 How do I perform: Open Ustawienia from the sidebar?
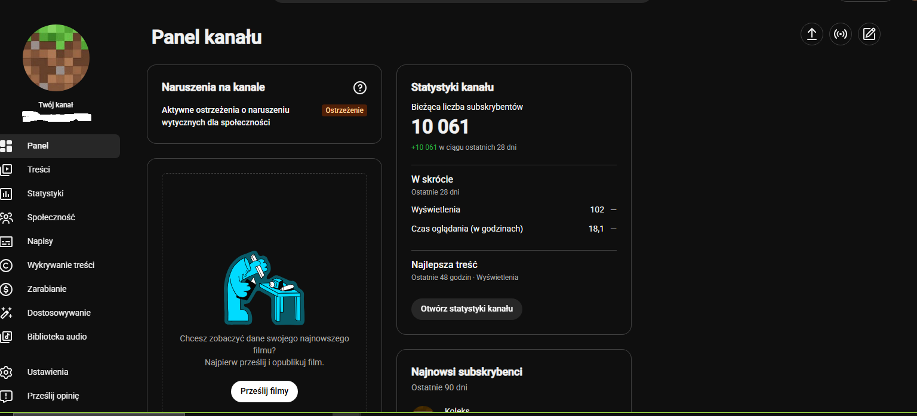(60, 372)
